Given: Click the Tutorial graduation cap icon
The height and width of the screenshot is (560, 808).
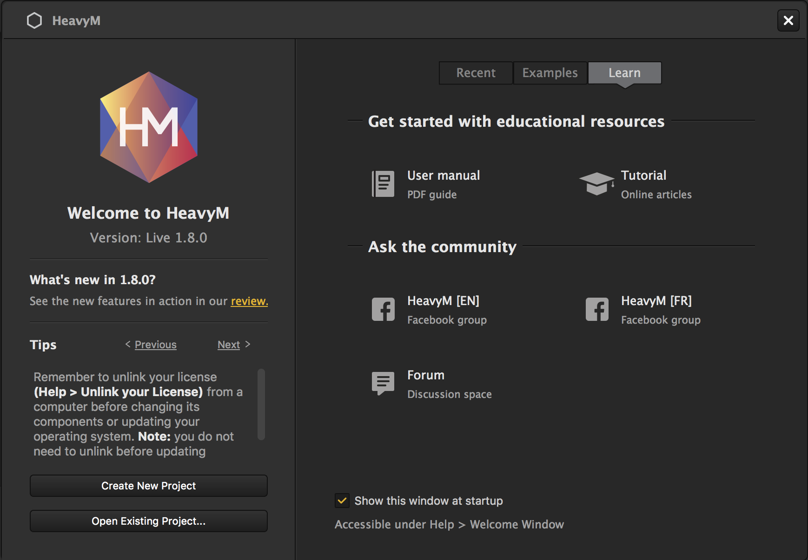Looking at the screenshot, I should [597, 184].
